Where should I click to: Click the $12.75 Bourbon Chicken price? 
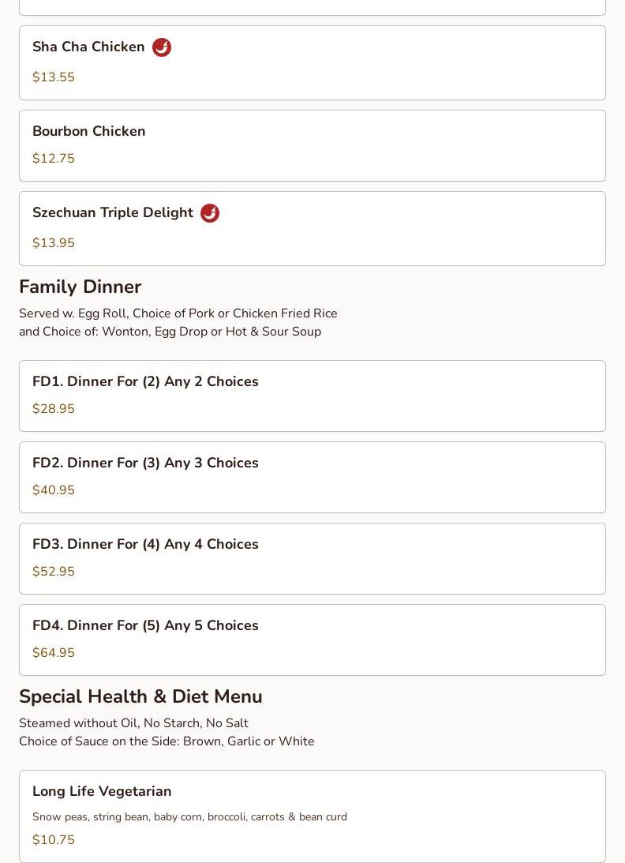[x=54, y=159]
